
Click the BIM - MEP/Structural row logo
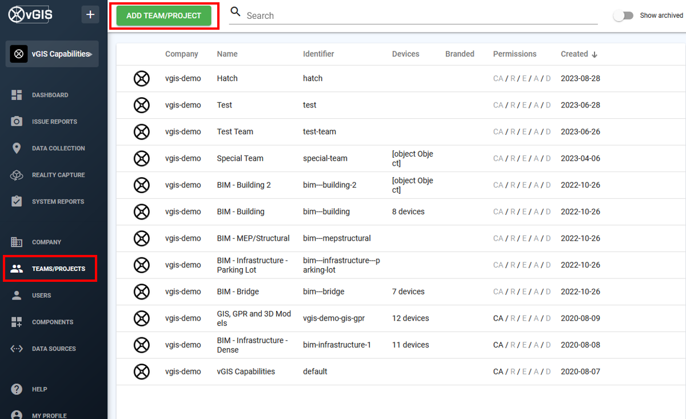point(142,238)
